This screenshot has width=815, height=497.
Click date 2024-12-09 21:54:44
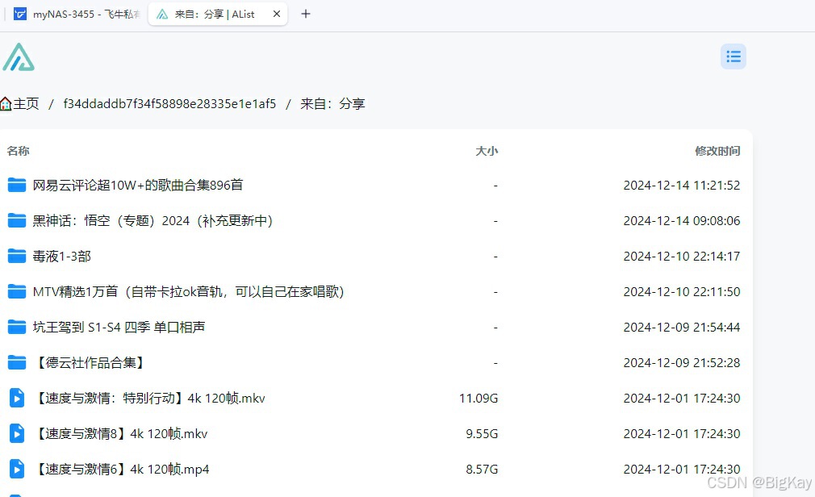click(681, 327)
